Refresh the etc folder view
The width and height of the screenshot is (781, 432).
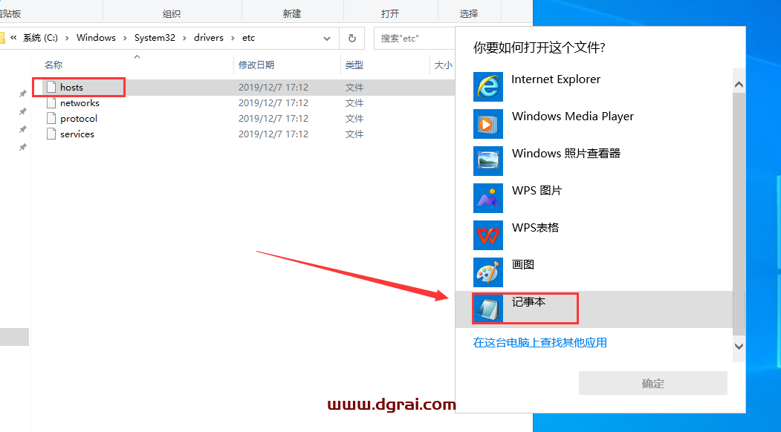(352, 38)
